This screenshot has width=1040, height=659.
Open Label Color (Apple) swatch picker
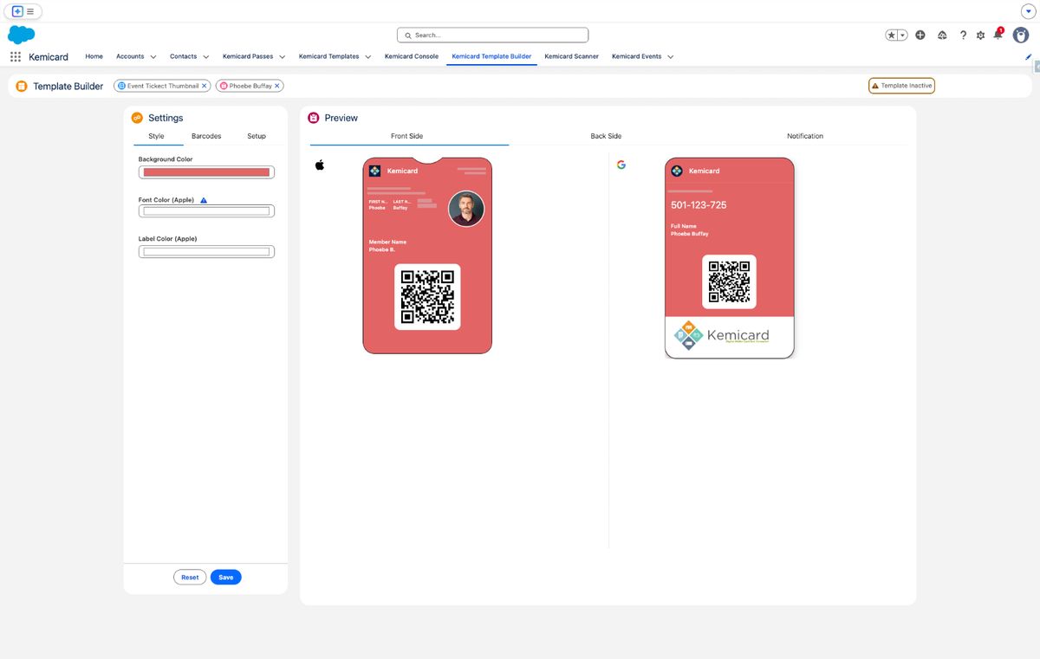coord(206,252)
